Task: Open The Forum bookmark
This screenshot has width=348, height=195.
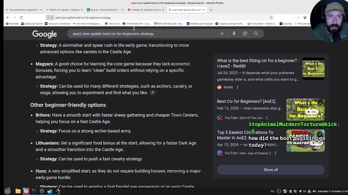Action: (113, 24)
